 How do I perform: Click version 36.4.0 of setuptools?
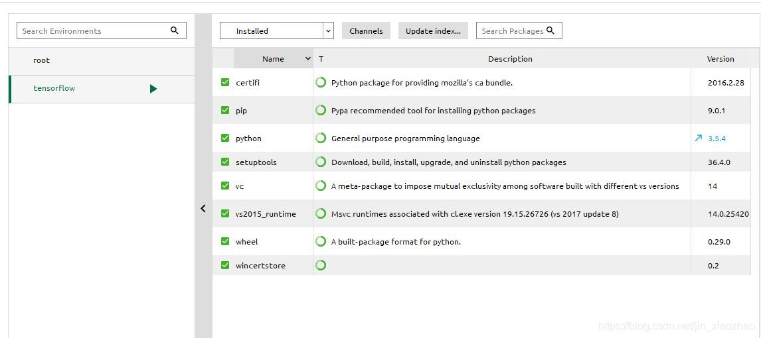[x=719, y=162]
